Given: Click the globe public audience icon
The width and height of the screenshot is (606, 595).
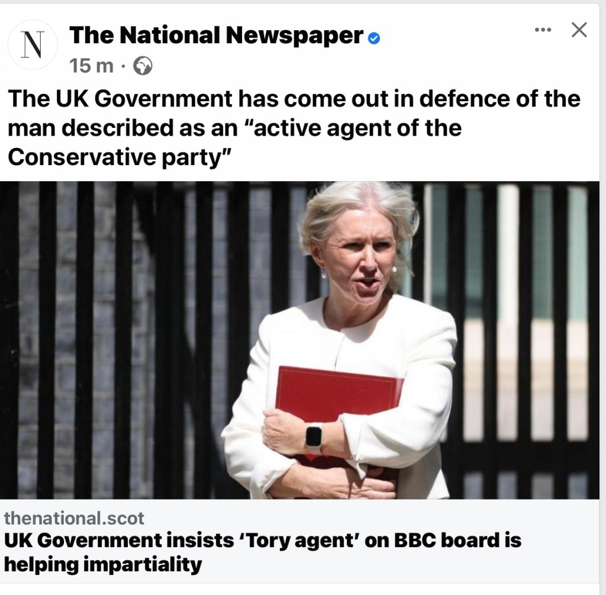Looking at the screenshot, I should (143, 66).
